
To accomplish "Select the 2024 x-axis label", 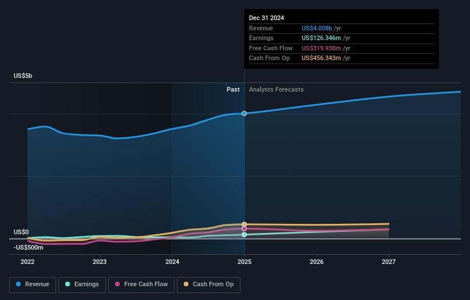I will tap(172, 262).
